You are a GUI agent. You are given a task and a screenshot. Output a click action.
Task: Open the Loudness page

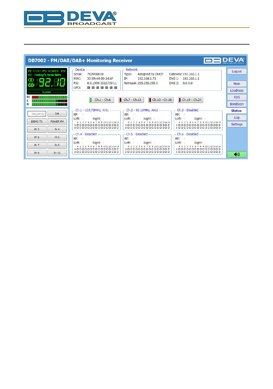point(237,91)
